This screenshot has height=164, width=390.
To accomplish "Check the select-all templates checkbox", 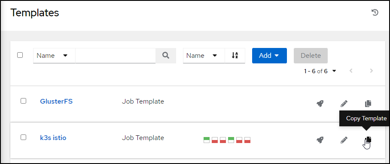I will click(20, 55).
